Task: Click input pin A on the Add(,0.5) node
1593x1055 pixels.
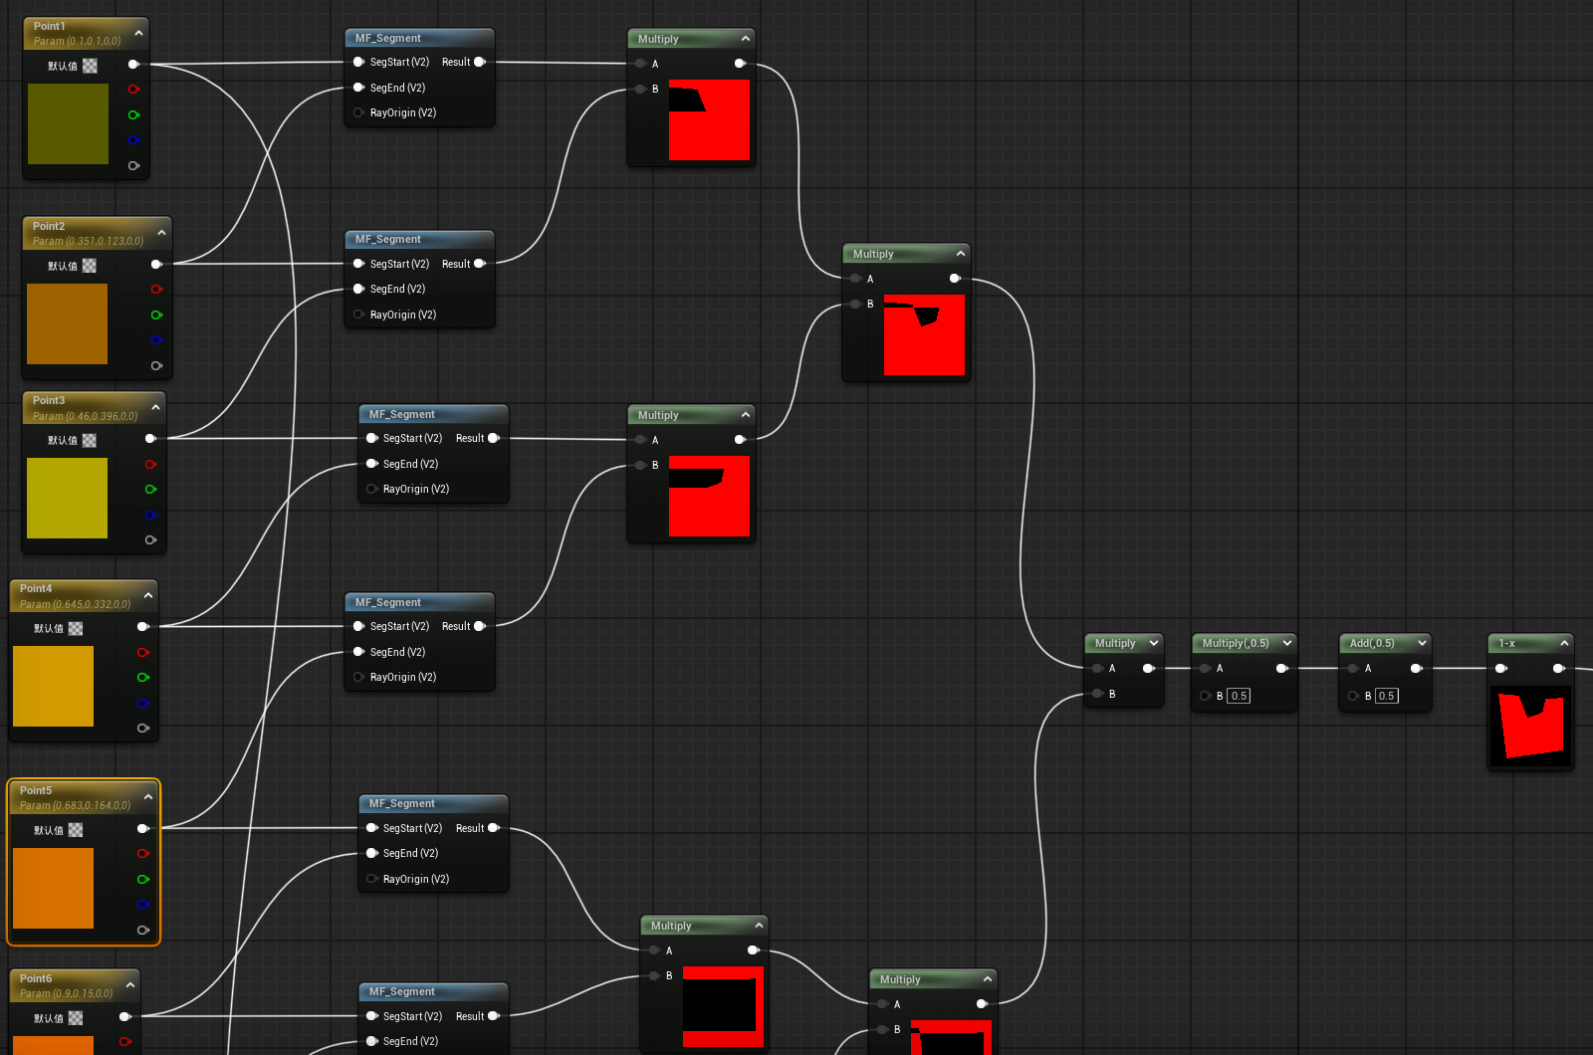Action: (1353, 669)
